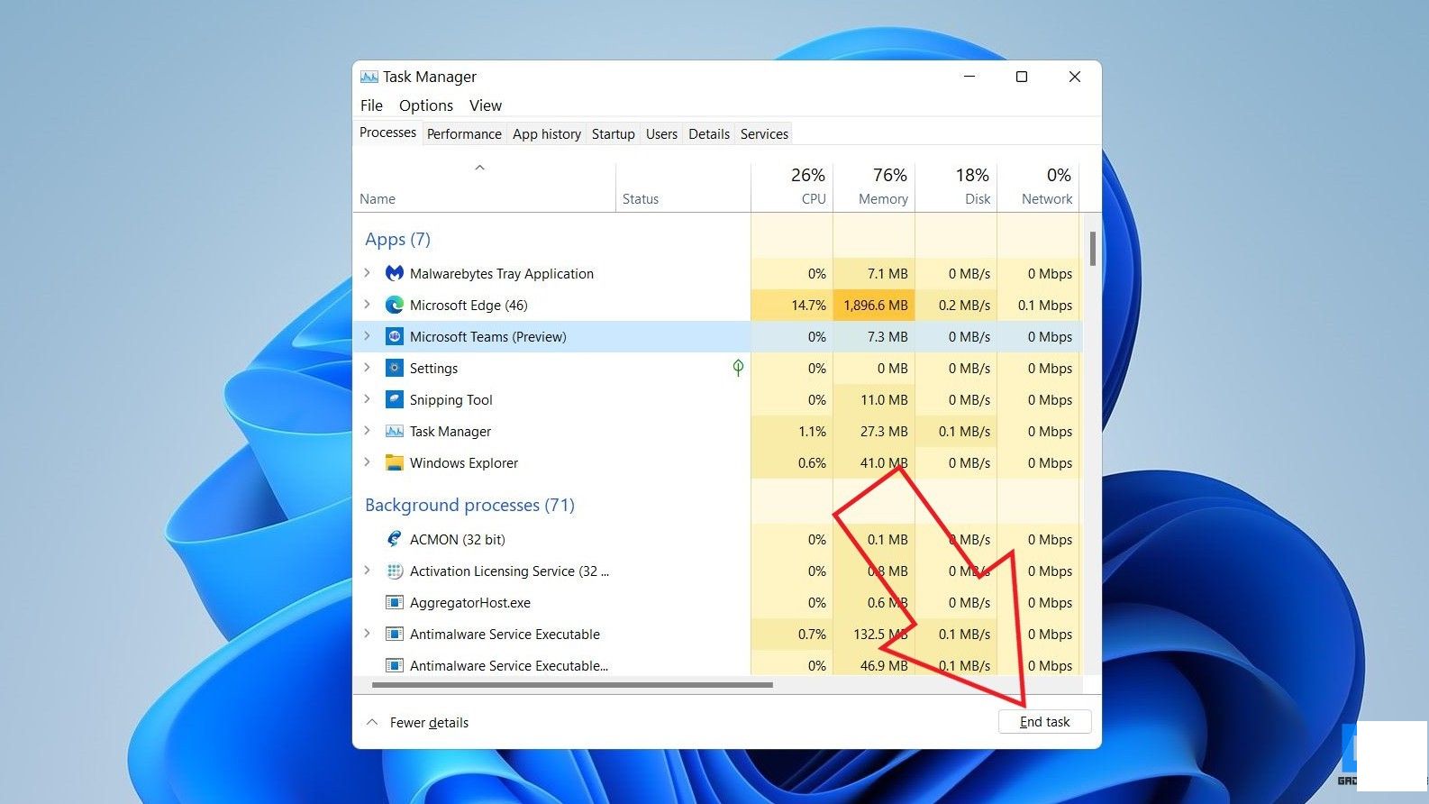
Task: Collapse view using the Fewer details chevron
Action: pyautogui.click(x=371, y=722)
